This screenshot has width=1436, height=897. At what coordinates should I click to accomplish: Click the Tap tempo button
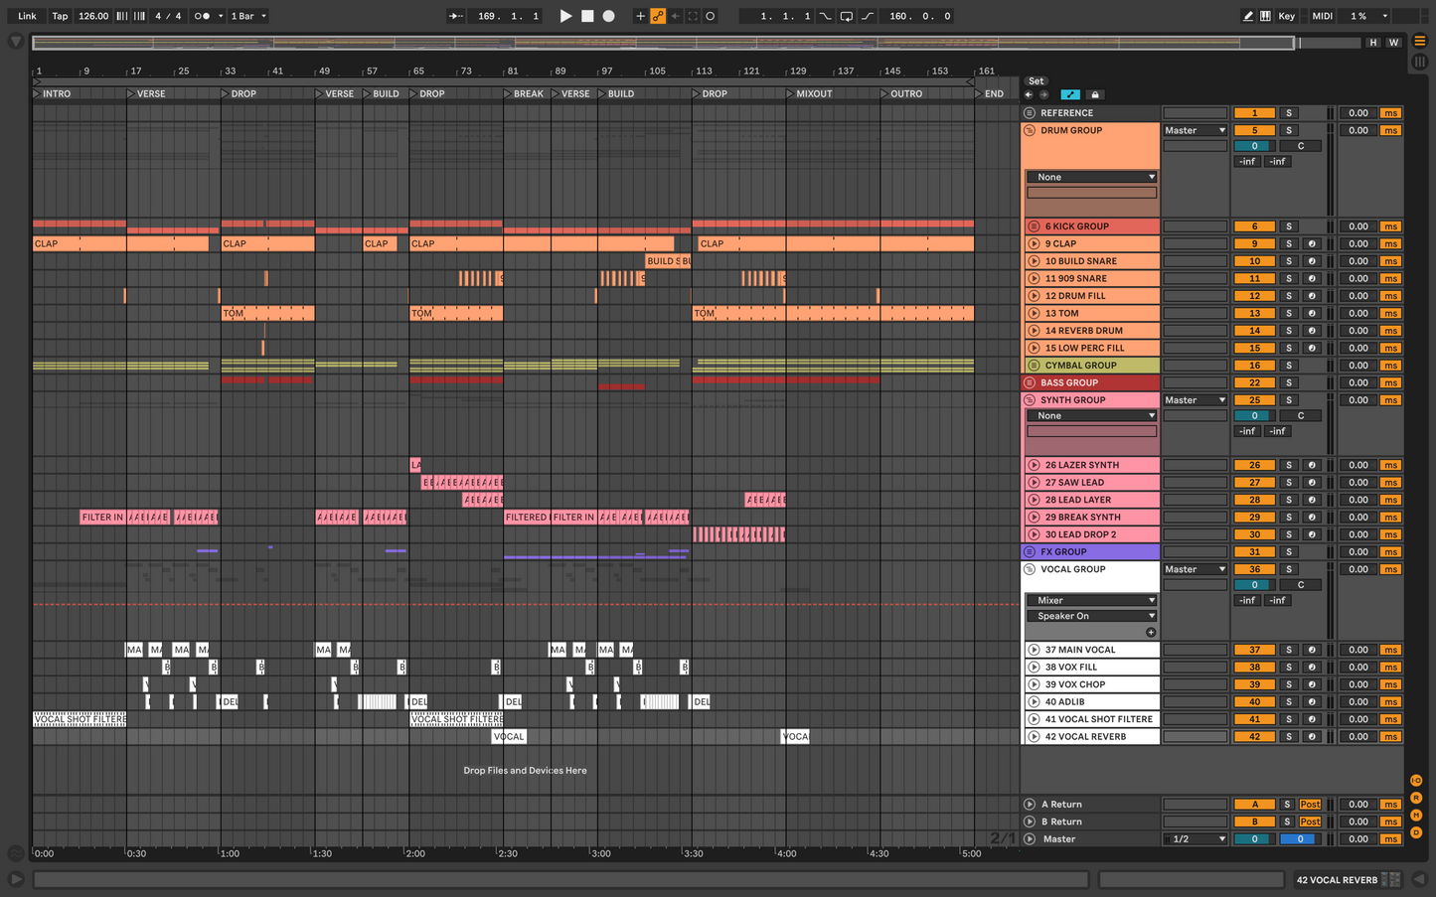60,16
